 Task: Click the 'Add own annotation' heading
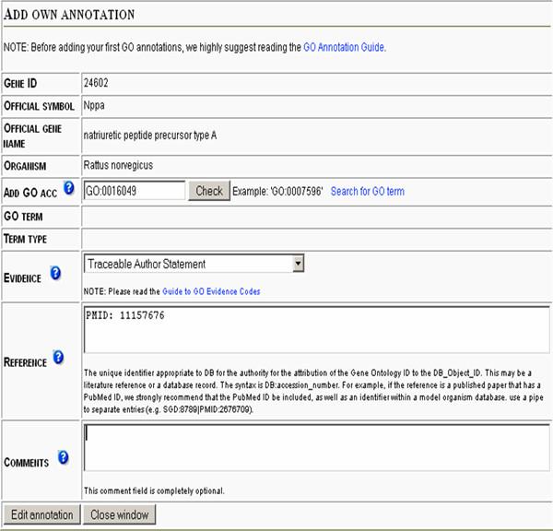click(69, 15)
